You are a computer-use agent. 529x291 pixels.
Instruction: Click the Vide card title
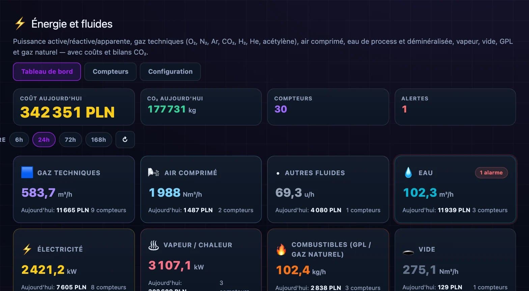tap(427, 249)
